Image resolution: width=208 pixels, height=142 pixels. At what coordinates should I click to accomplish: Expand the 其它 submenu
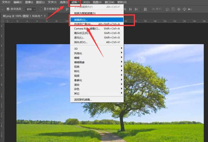(x=97, y=94)
